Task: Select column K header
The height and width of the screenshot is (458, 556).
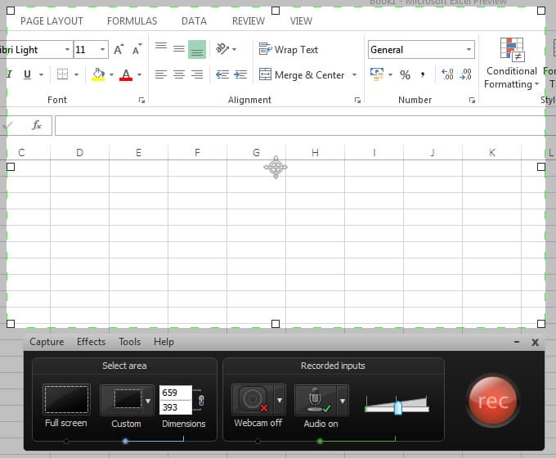Action: [492, 153]
